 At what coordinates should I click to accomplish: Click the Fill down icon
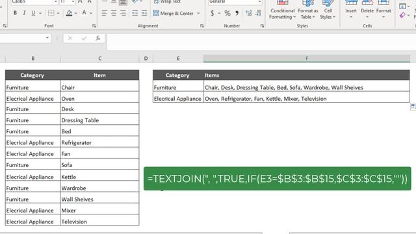402,6
